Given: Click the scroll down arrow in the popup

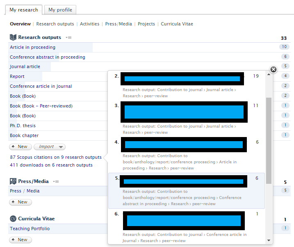Looking at the screenshot, I should pyautogui.click(x=269, y=240).
